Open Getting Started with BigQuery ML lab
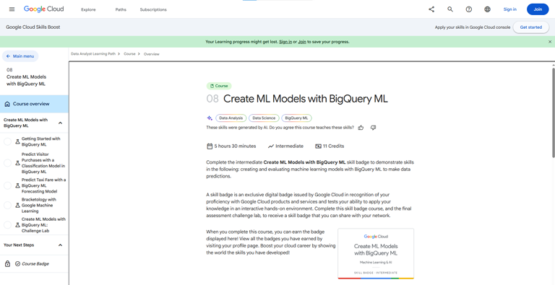 coord(41,142)
